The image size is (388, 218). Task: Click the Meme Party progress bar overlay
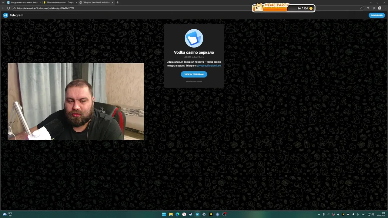click(283, 8)
